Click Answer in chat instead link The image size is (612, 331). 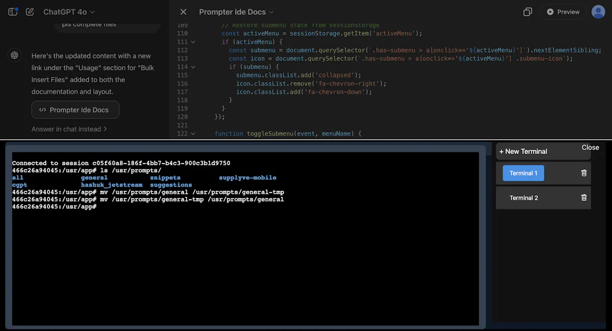69,129
